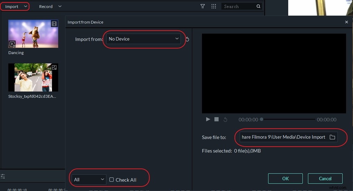Image resolution: width=353 pixels, height=191 pixels.
Task: Click image-type icon on Stocksy thumbnail
Action: [54, 67]
